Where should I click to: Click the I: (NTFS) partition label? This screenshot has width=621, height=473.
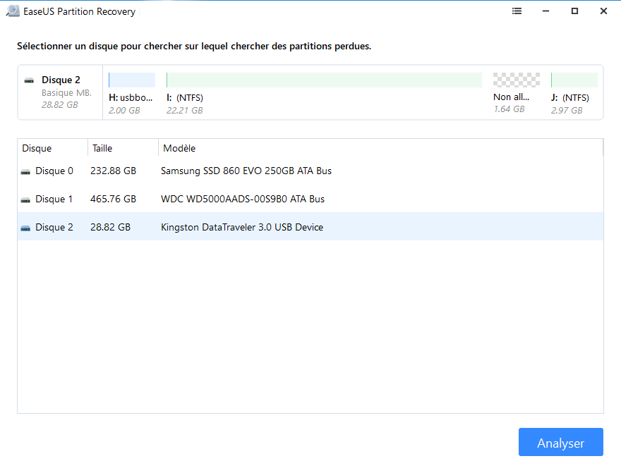185,98
